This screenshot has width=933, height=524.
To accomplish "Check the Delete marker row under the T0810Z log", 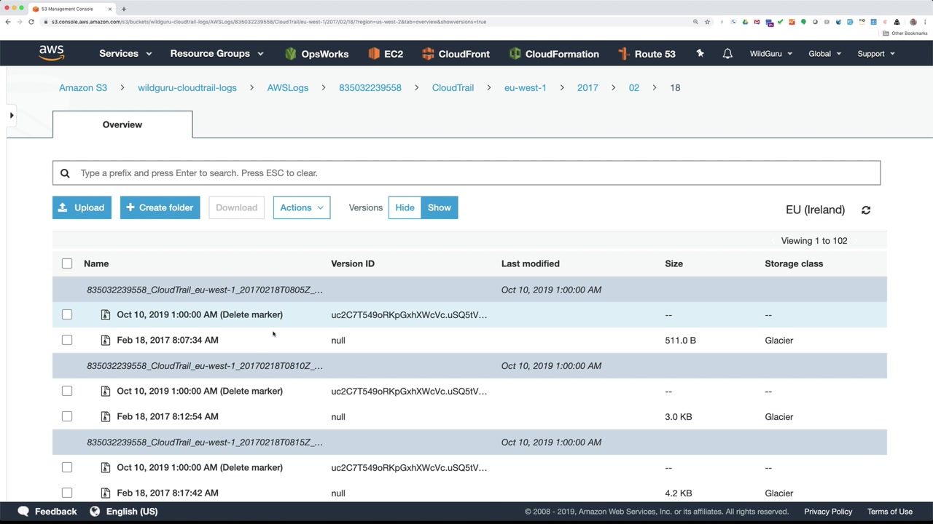I will 67,391.
